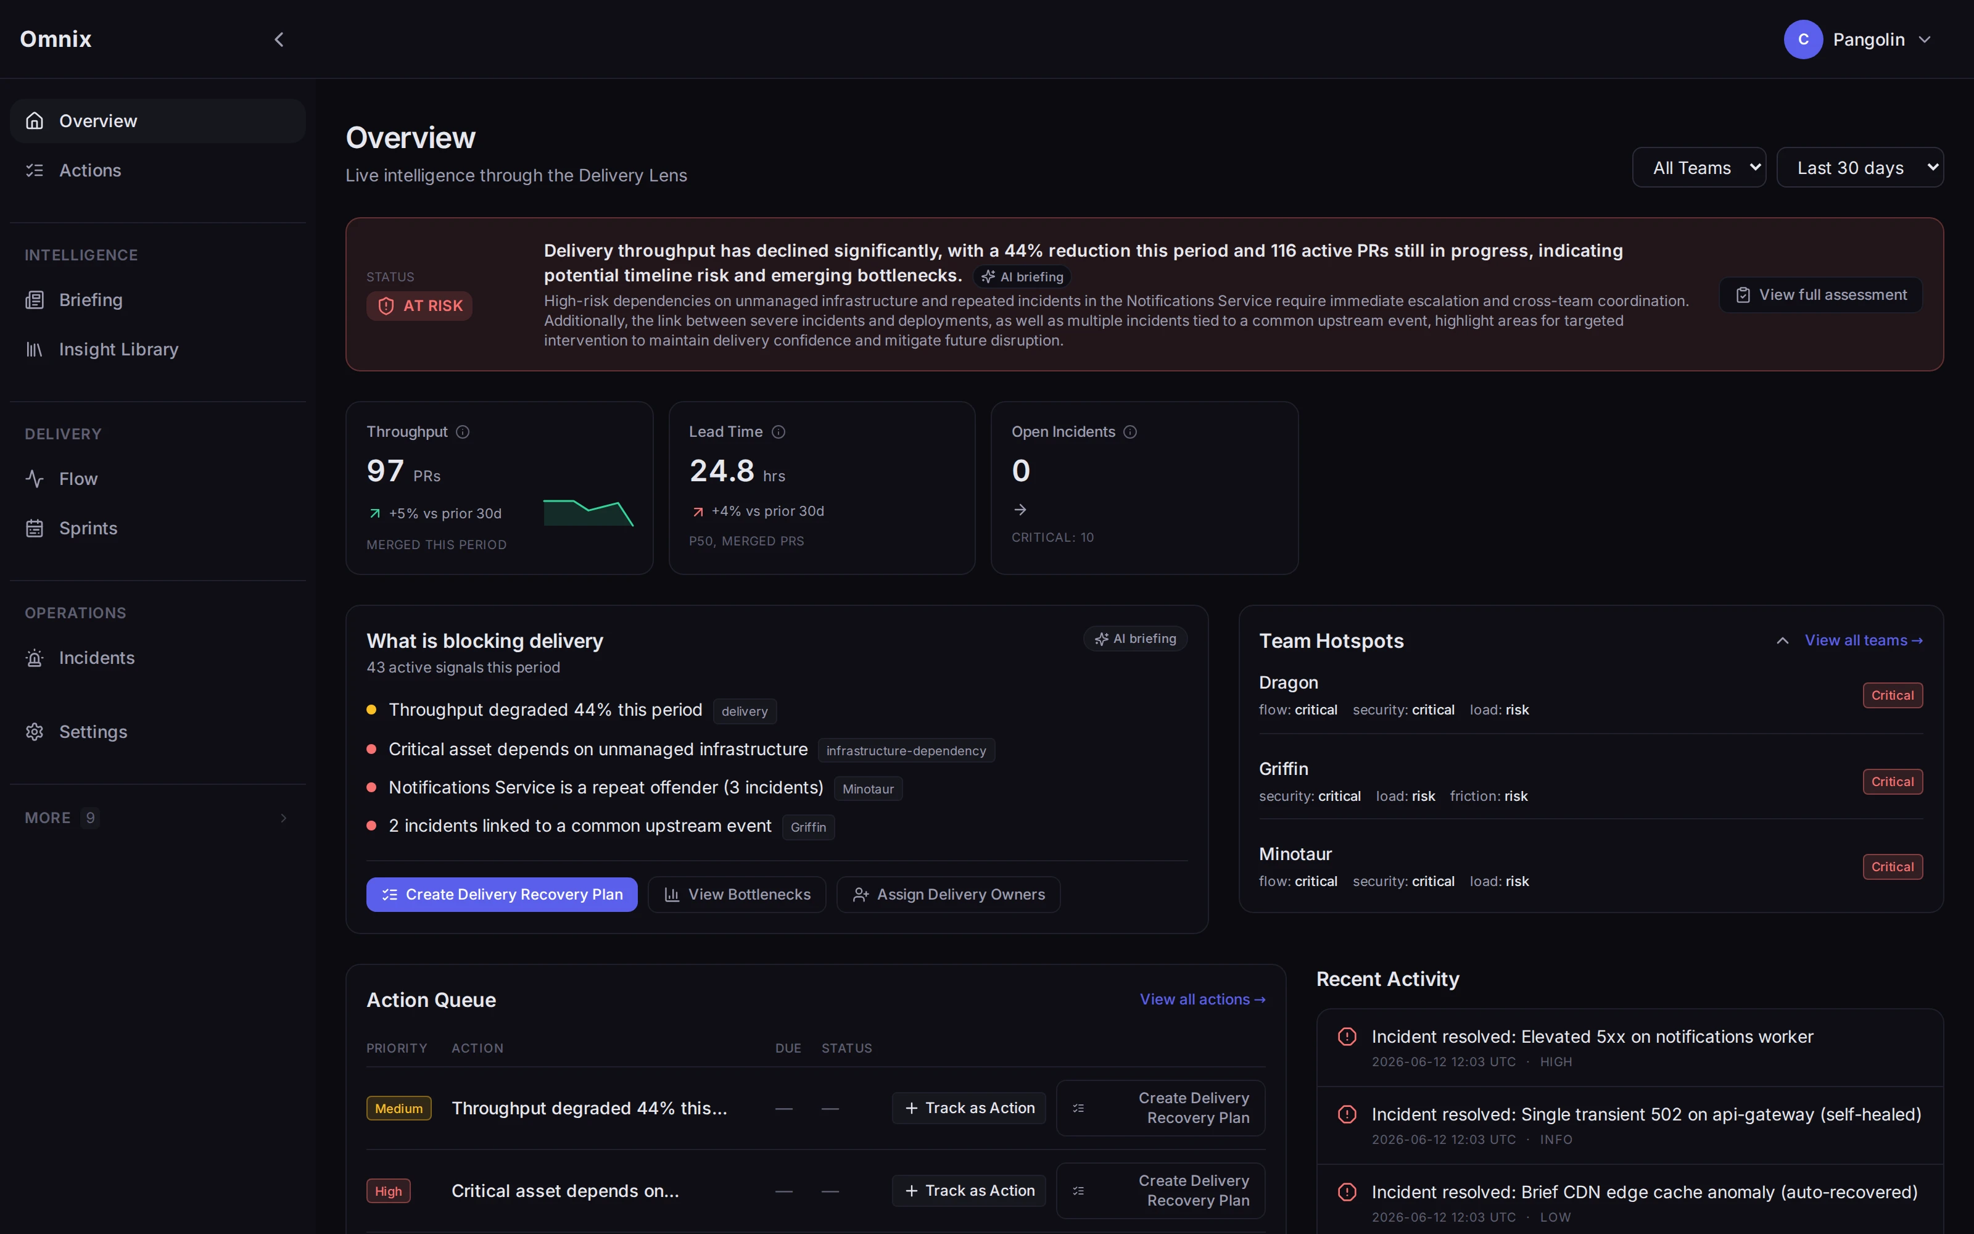Create Delivery Recovery Plan for Critical asset row
The height and width of the screenshot is (1234, 1974).
coord(1160,1191)
